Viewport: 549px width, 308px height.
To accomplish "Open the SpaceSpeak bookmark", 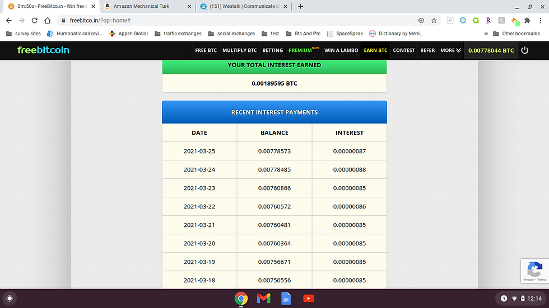I will click(345, 34).
